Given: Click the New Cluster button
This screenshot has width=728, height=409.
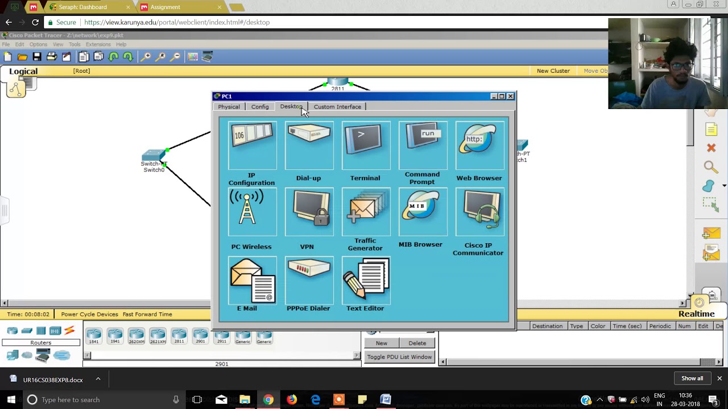Looking at the screenshot, I should pos(553,71).
